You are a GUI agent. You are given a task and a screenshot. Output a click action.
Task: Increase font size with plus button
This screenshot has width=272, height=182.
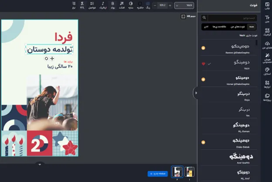(x=170, y=5)
